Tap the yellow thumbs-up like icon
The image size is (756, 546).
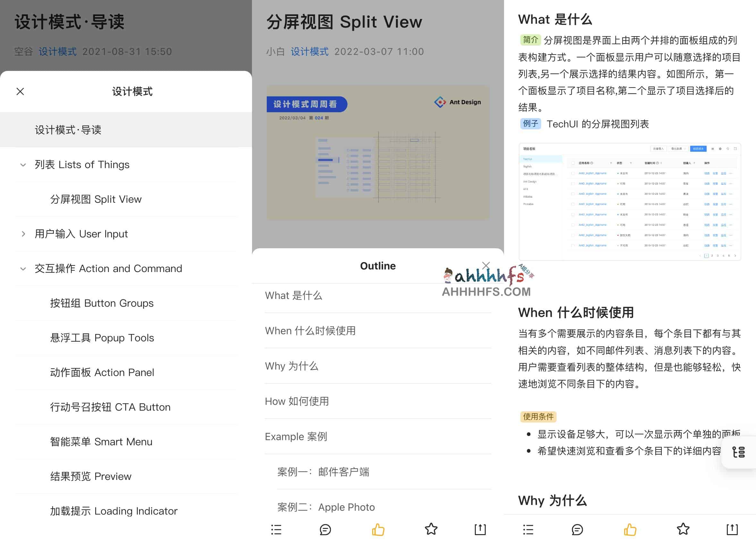[379, 530]
